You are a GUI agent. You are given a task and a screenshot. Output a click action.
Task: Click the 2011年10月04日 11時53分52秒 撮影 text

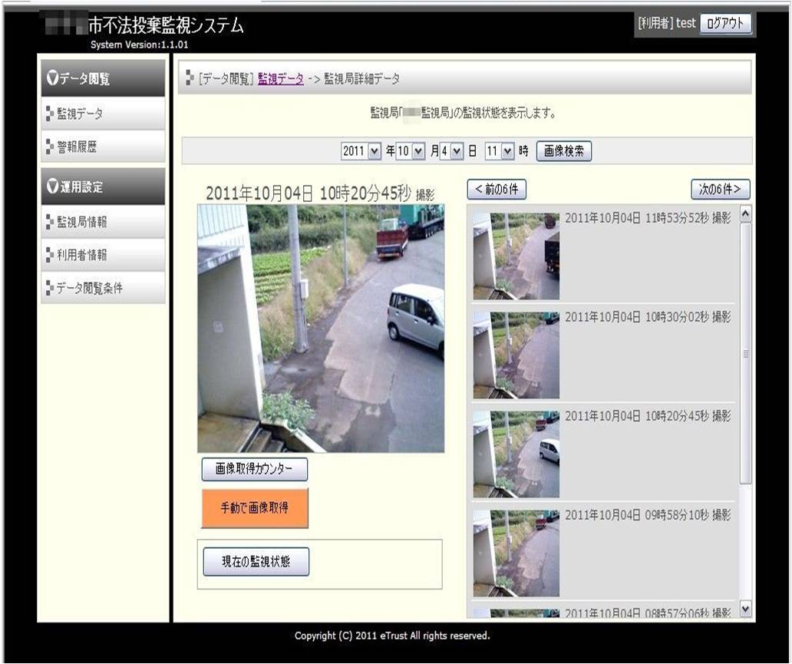click(648, 218)
